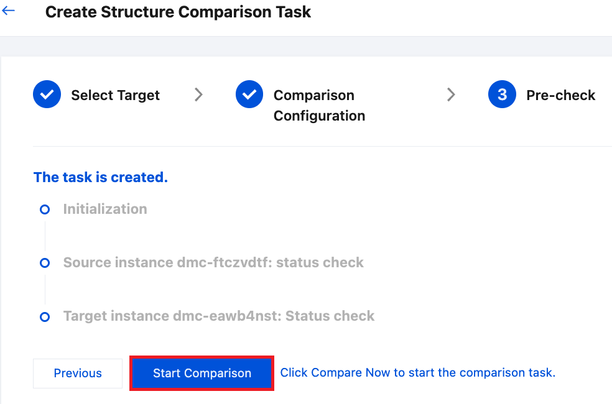Viewport: 612px width, 404px height.
Task: Click the Initialization status circle
Action: click(45, 210)
